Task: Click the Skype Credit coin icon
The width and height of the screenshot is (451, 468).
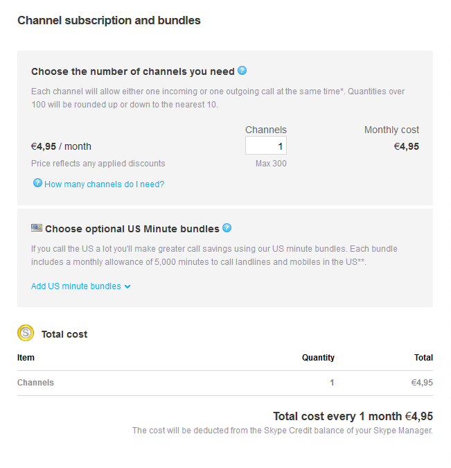Action: point(26,333)
